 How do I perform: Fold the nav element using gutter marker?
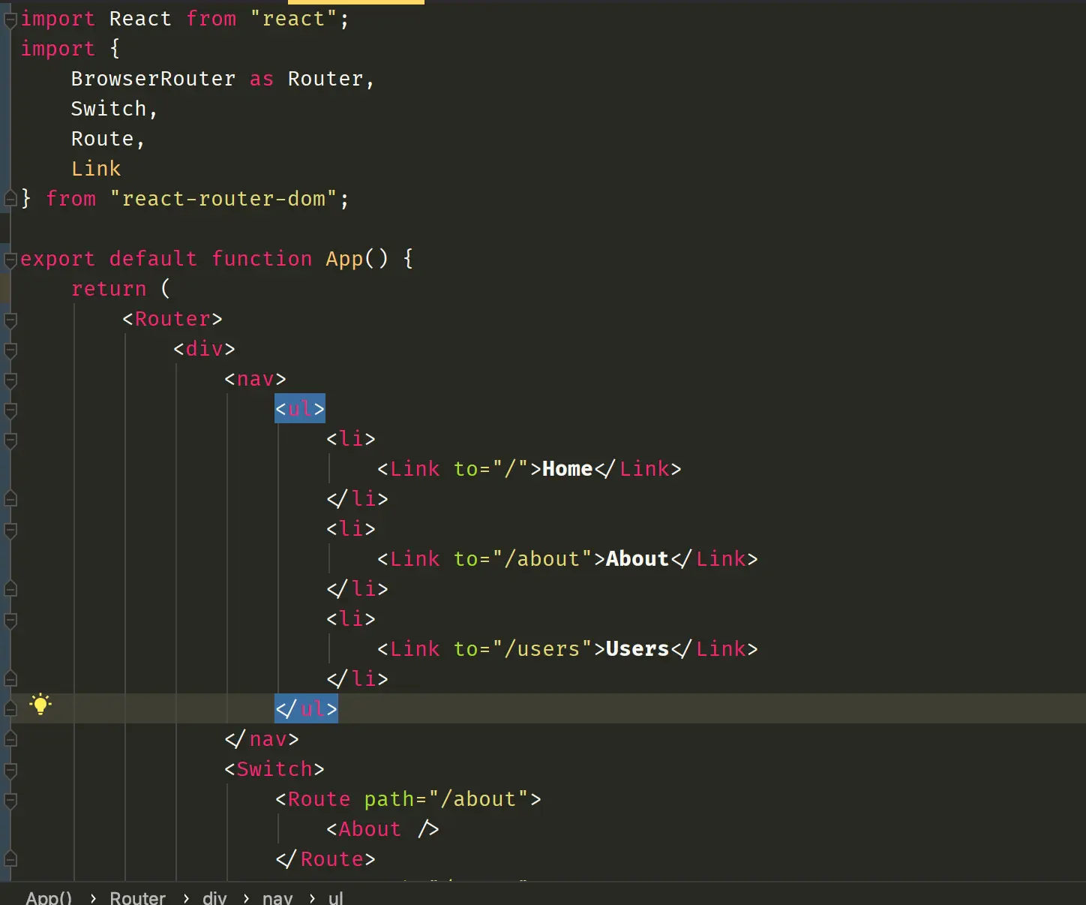pyautogui.click(x=10, y=380)
